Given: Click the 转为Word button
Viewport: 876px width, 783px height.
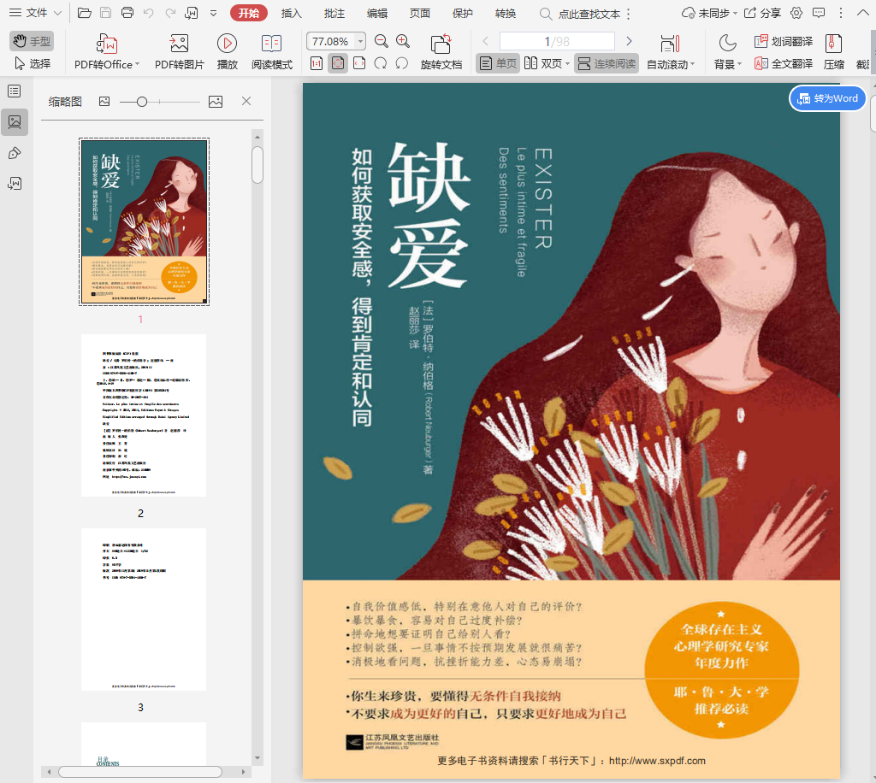Looking at the screenshot, I should [826, 98].
